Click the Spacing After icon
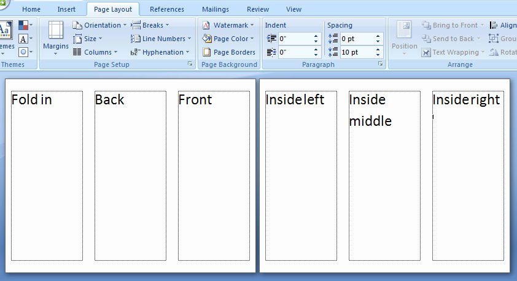This screenshot has height=281, width=517. [x=333, y=52]
